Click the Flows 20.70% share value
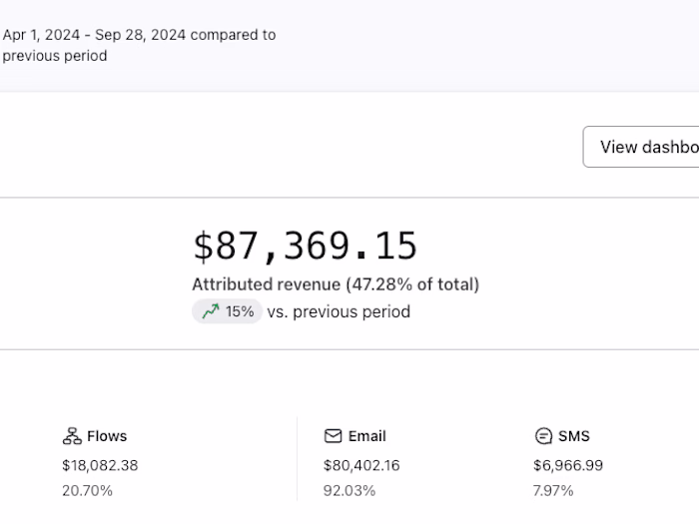 click(87, 490)
